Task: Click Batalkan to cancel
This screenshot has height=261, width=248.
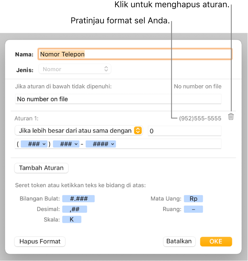Action: pyautogui.click(x=179, y=241)
